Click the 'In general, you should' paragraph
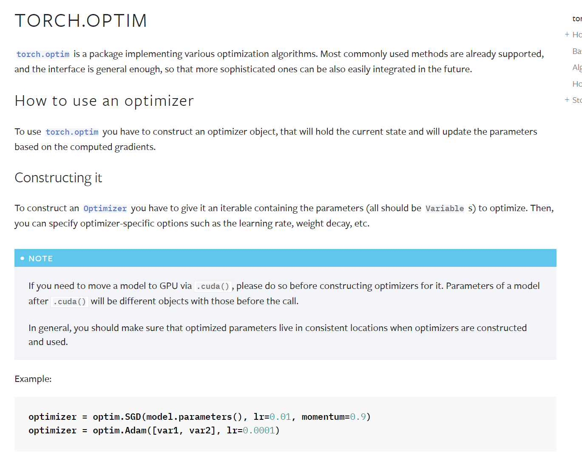 click(278, 335)
